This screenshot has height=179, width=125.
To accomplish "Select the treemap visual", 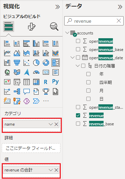I will [x=56, y=63].
